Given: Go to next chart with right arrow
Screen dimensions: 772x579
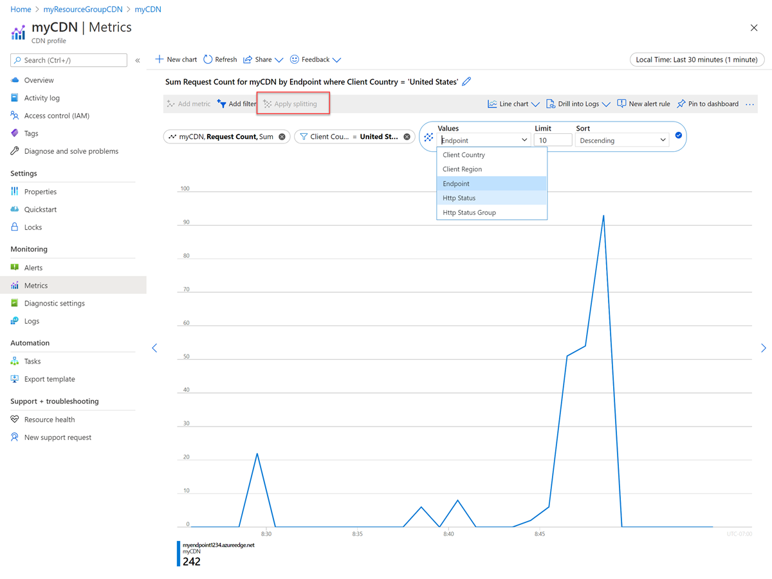Looking at the screenshot, I should coord(764,348).
